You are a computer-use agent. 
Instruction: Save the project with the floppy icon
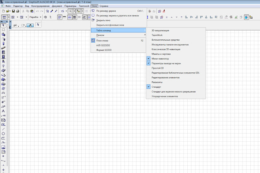[13, 11]
